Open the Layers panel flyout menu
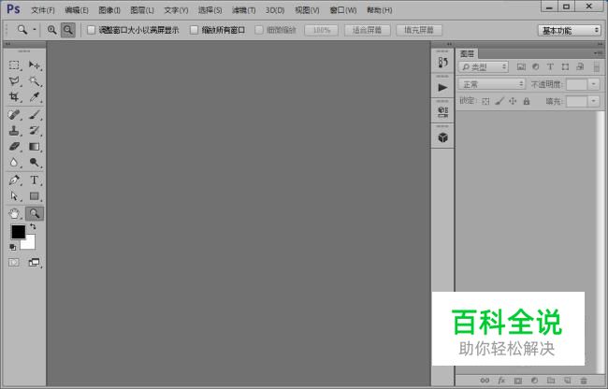This screenshot has width=608, height=389. [x=598, y=53]
